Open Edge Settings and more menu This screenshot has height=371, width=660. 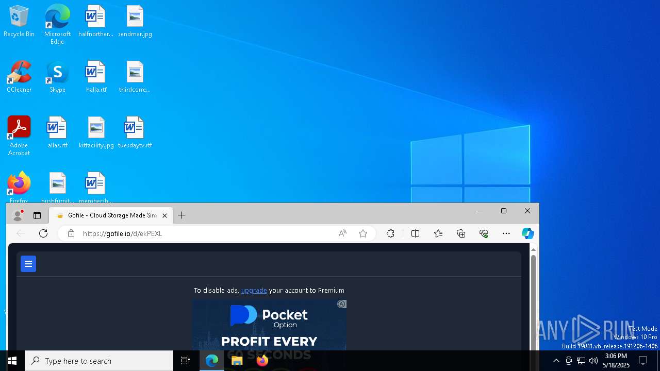click(506, 233)
